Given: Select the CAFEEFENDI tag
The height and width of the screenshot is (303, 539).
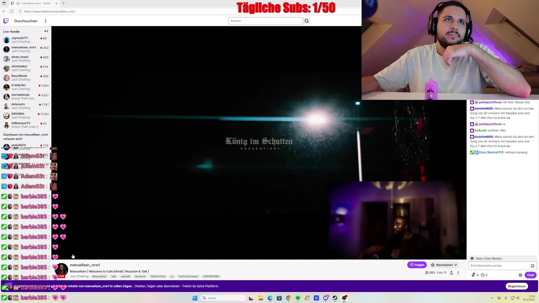Looking at the screenshot, I should (211, 276).
